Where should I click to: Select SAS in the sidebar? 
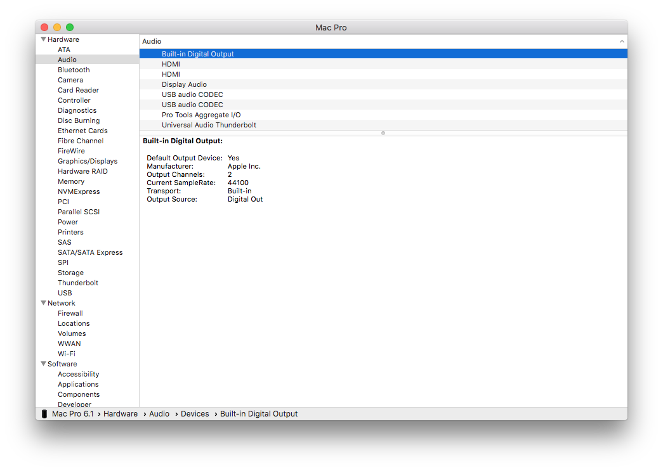coord(64,242)
